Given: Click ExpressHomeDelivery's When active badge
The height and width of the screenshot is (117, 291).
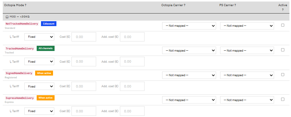Looking at the screenshot, I should 46,98.
